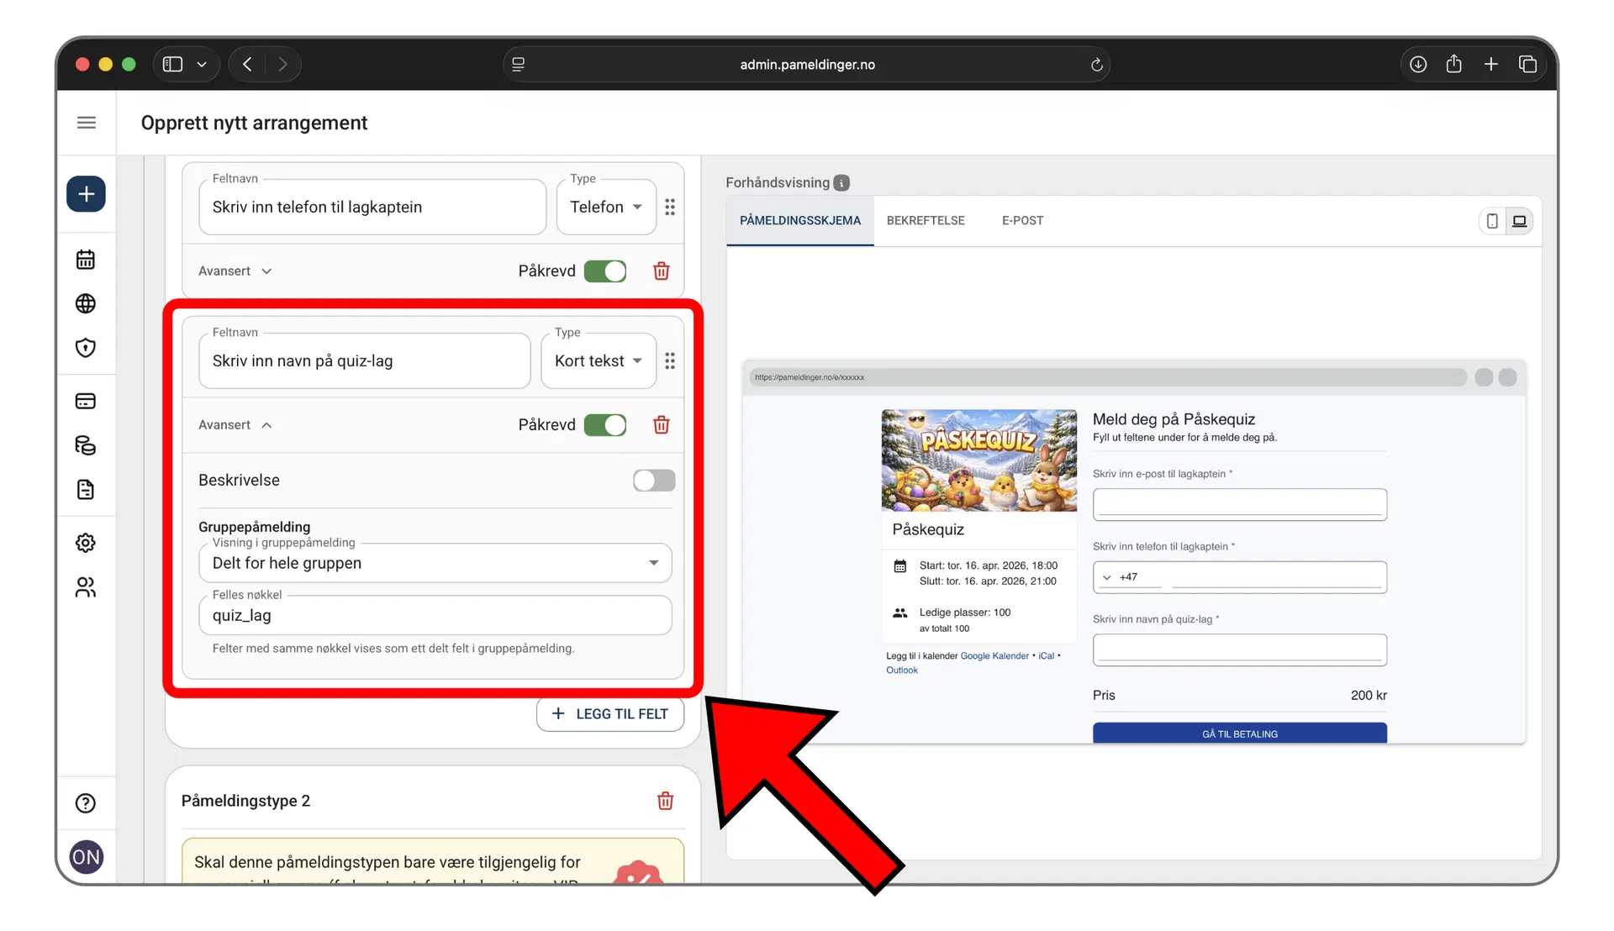1614x931 pixels.
Task: Click the Google Kalender link
Action: point(994,656)
